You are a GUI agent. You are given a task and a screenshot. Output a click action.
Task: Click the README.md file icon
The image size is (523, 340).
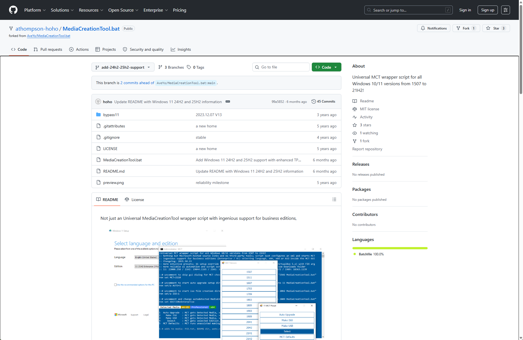(98, 171)
